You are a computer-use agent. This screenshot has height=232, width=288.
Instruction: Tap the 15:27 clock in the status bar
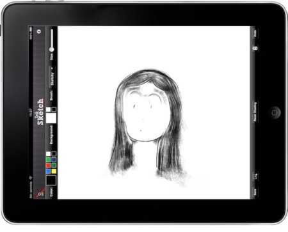[x=31, y=112]
